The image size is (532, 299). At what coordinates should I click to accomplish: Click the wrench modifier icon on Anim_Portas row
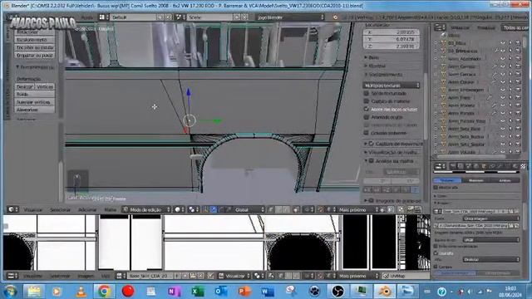coord(495,113)
